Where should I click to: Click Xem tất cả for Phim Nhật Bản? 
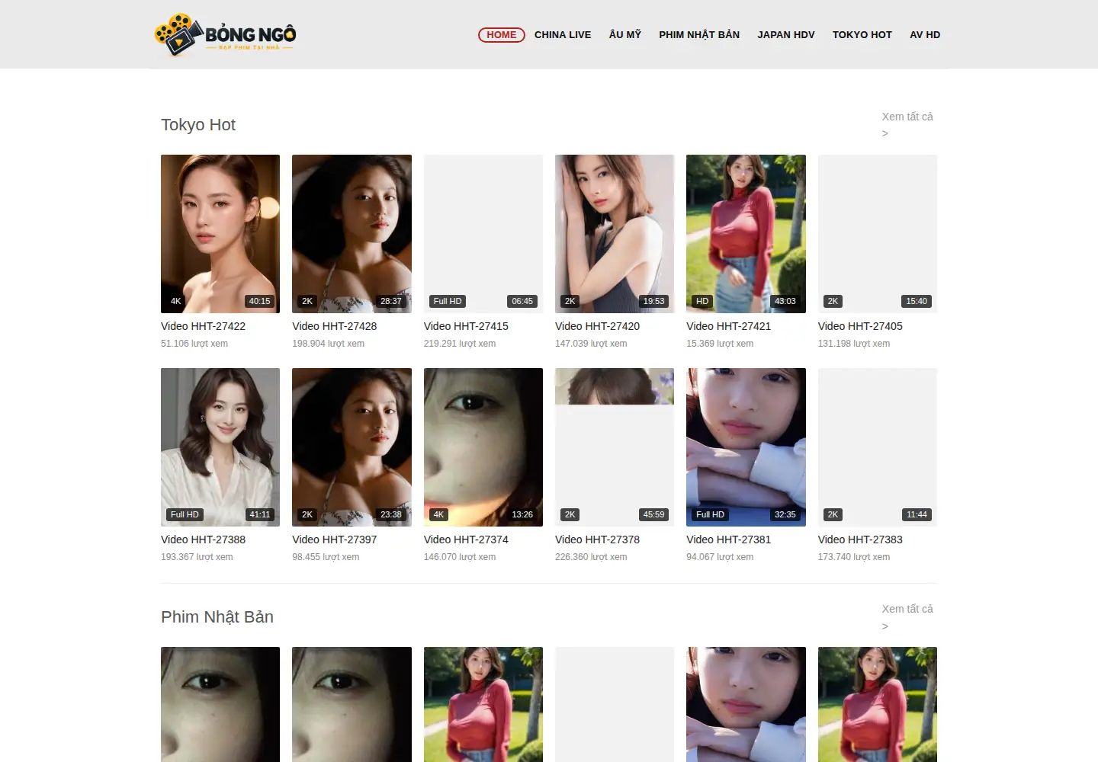(907, 617)
